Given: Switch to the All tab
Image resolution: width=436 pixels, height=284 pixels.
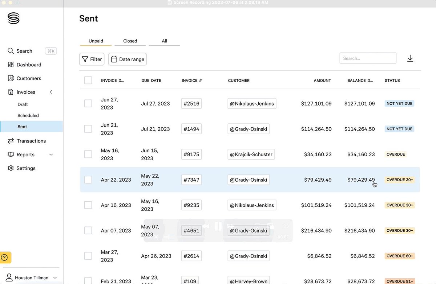Looking at the screenshot, I should click(x=164, y=41).
